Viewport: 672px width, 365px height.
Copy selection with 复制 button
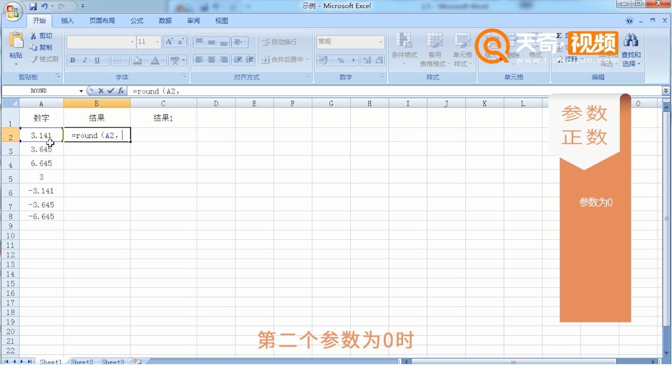(x=41, y=47)
